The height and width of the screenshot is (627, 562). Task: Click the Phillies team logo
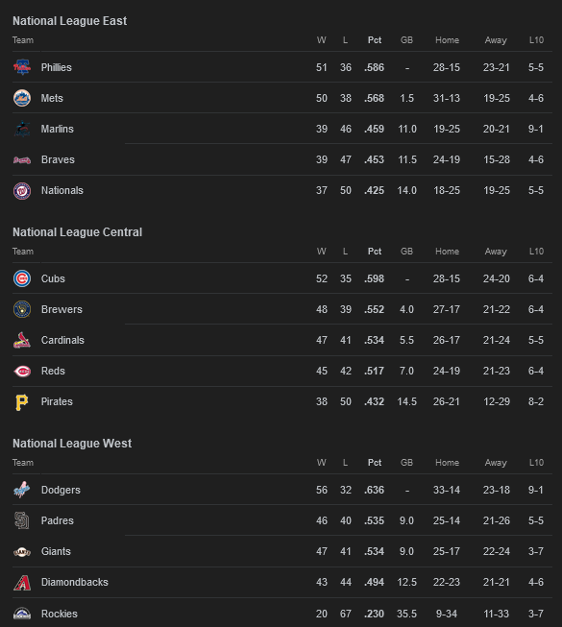22,67
